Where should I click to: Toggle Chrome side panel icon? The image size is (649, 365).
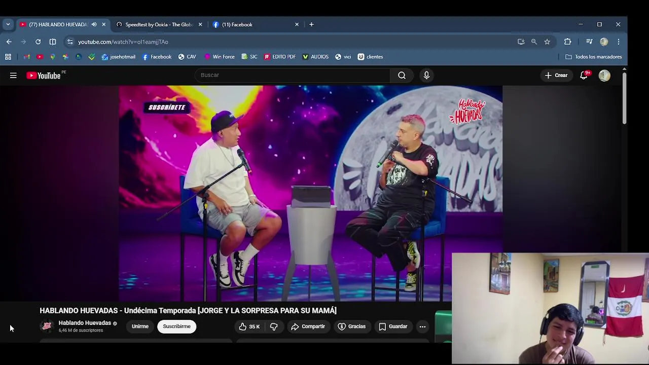click(x=53, y=42)
